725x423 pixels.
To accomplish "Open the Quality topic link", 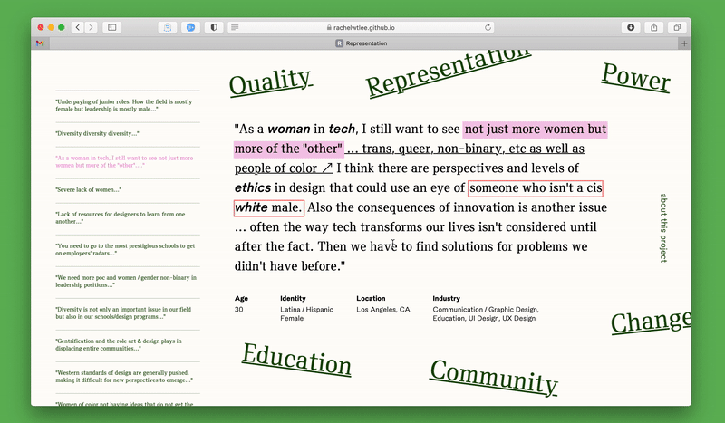I will (270, 82).
